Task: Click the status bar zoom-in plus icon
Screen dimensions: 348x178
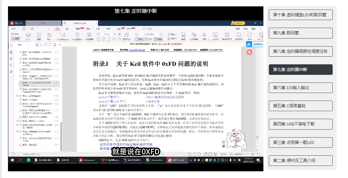Action: point(253,154)
